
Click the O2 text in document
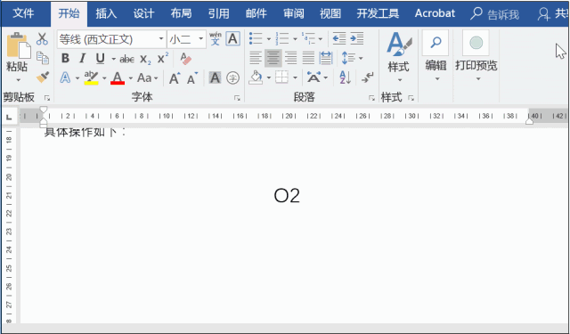[287, 196]
